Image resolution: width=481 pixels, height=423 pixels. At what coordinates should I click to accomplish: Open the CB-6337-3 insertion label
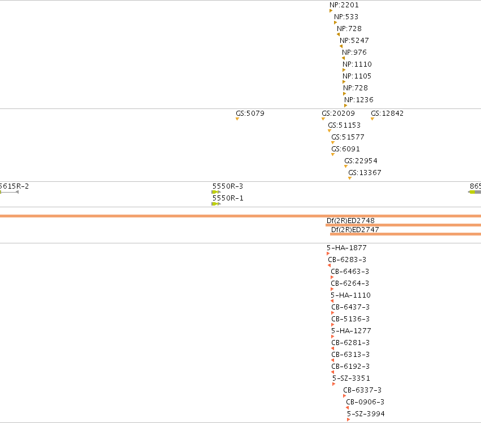tap(362, 390)
